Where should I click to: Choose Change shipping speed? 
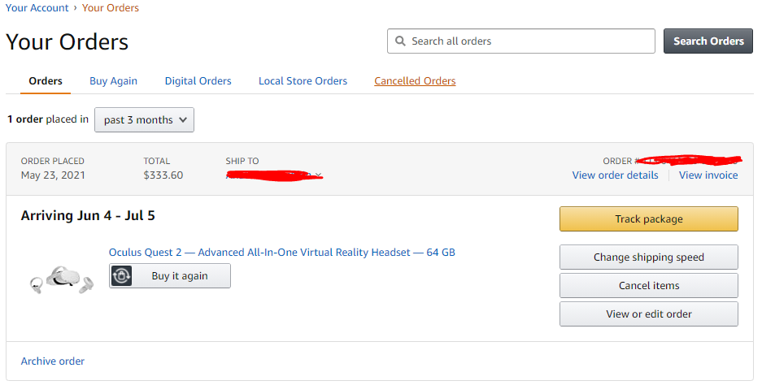coord(649,257)
